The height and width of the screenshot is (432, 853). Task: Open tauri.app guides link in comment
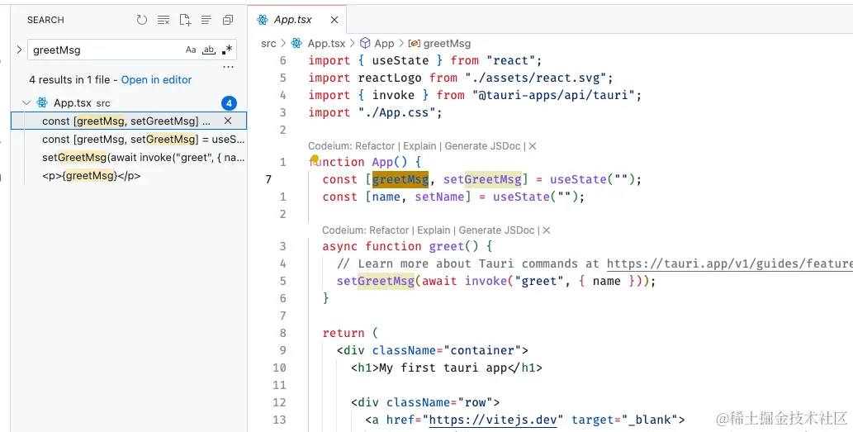[x=729, y=263]
